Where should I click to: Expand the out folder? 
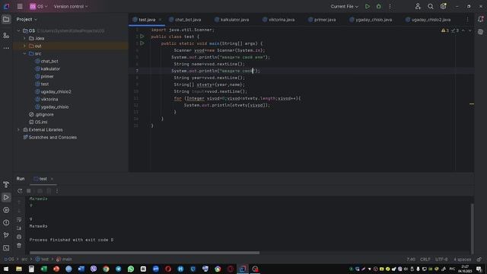(24, 46)
